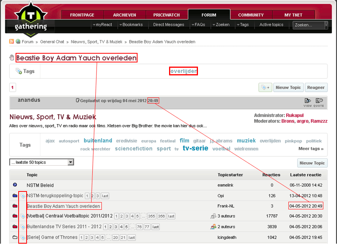This screenshot has width=337, height=244.
Task: Click the tag icon next to Tags label
Action: pos(19,71)
